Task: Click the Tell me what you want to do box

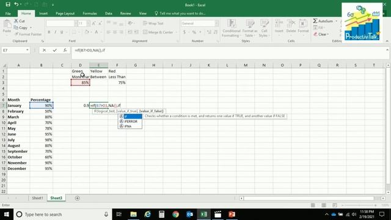Action: 180,13
